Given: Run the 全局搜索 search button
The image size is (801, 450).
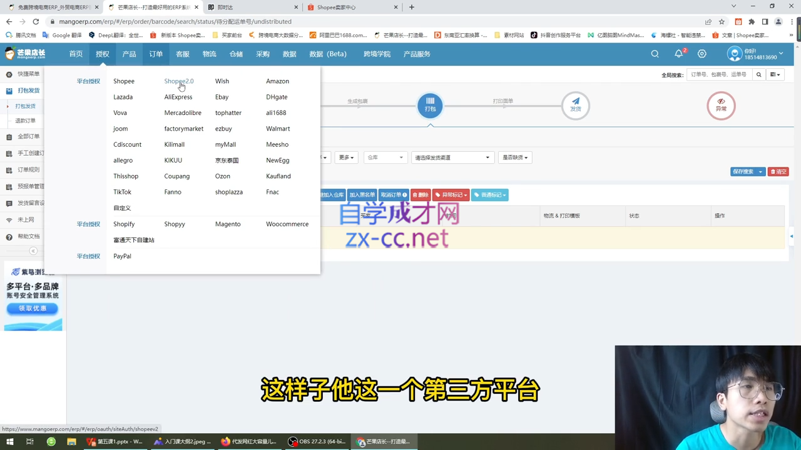Looking at the screenshot, I should [758, 74].
